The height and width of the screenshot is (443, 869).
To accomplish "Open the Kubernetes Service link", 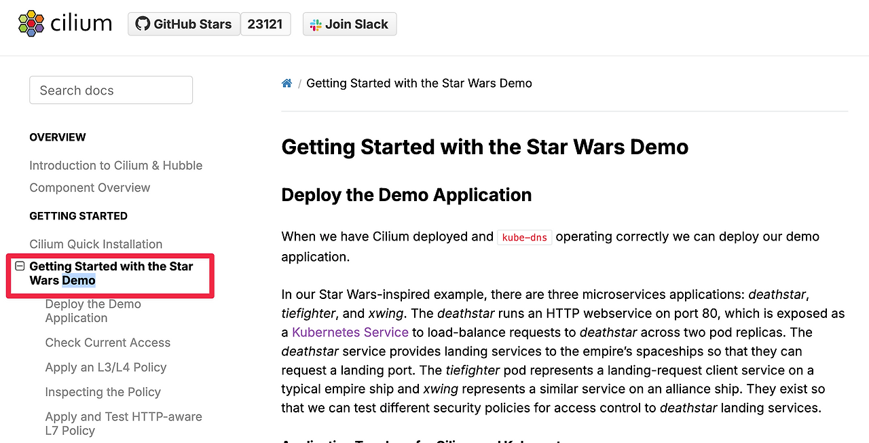I will coord(350,332).
